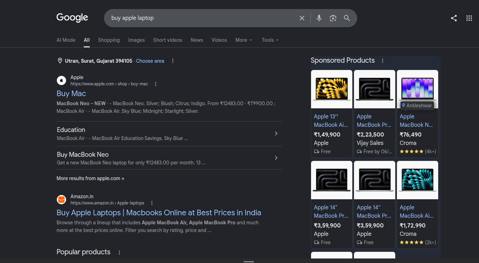Open Popular products options menu
Image resolution: width=479 pixels, height=263 pixels.
tap(119, 252)
